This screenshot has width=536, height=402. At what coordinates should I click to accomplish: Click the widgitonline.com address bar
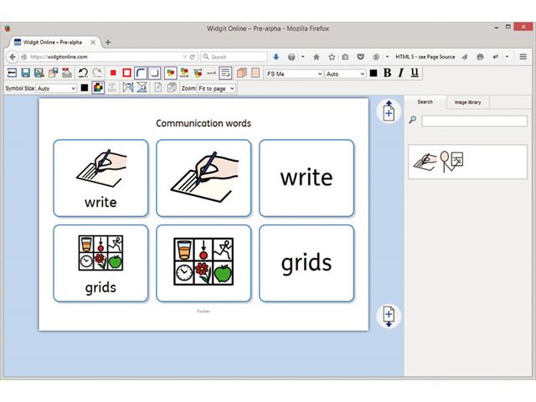(102, 57)
